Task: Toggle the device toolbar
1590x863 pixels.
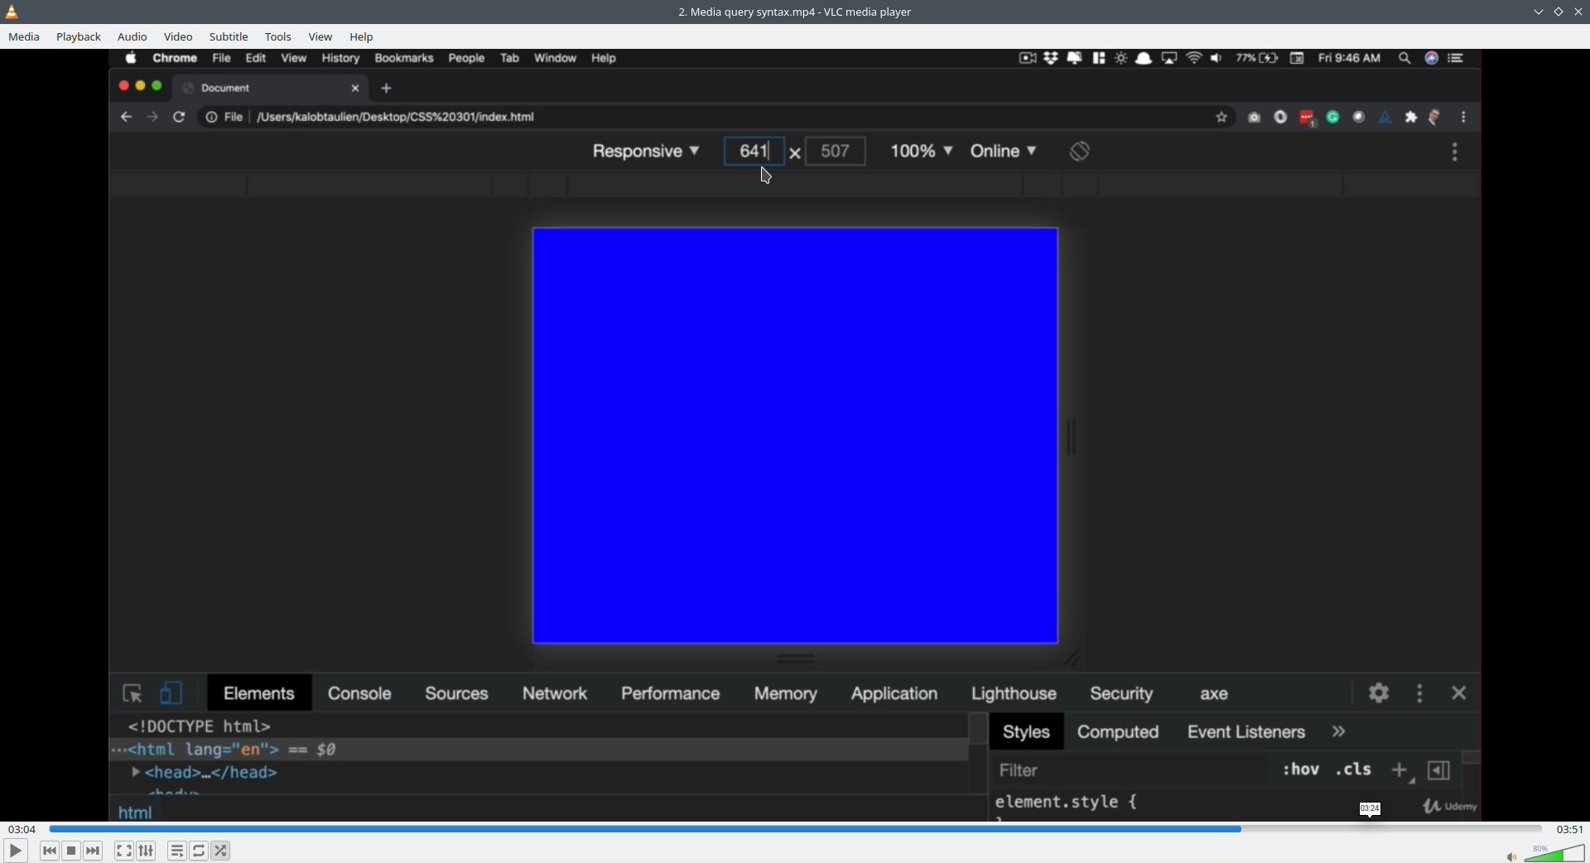Action: [171, 693]
